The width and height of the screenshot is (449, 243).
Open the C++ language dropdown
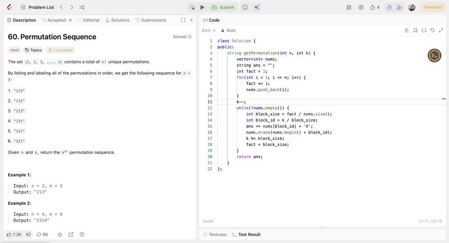[x=209, y=30]
